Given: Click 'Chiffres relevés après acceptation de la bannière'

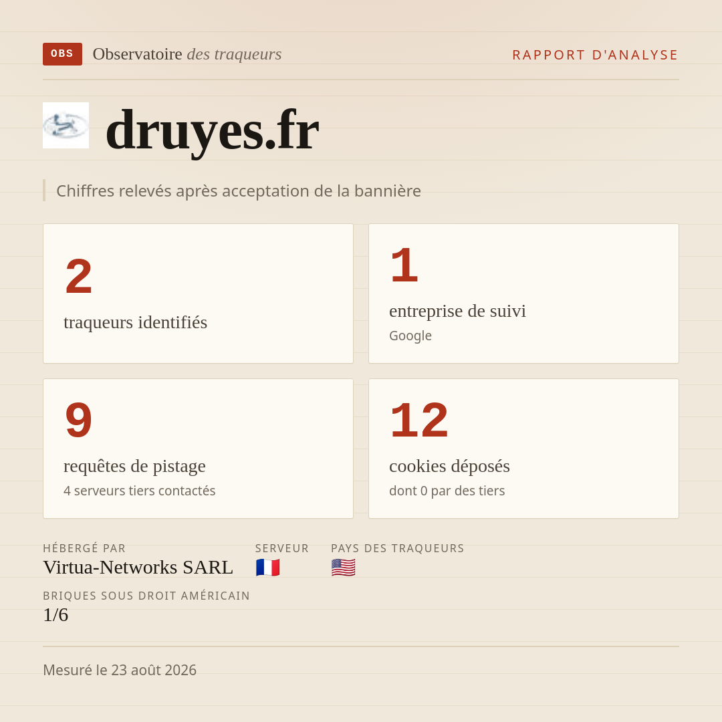Looking at the screenshot, I should click(239, 191).
